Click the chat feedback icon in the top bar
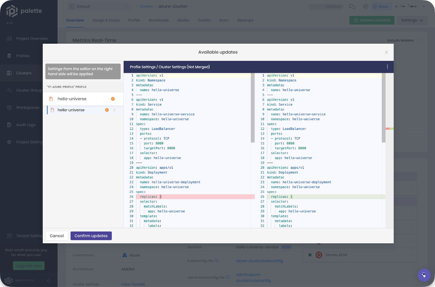This screenshot has height=287, width=435. 352,6
